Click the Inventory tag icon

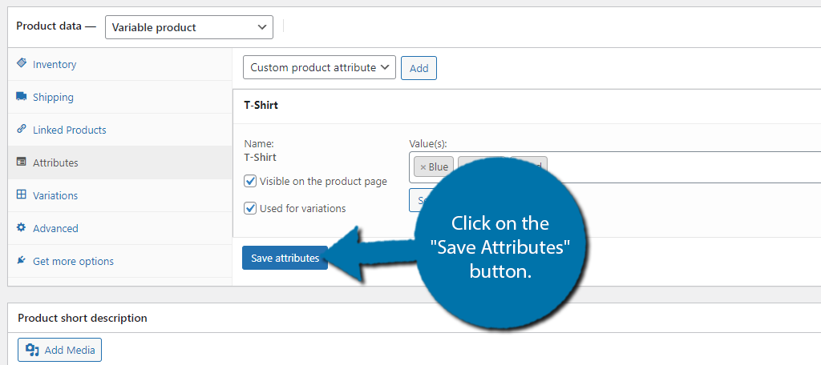pos(22,63)
